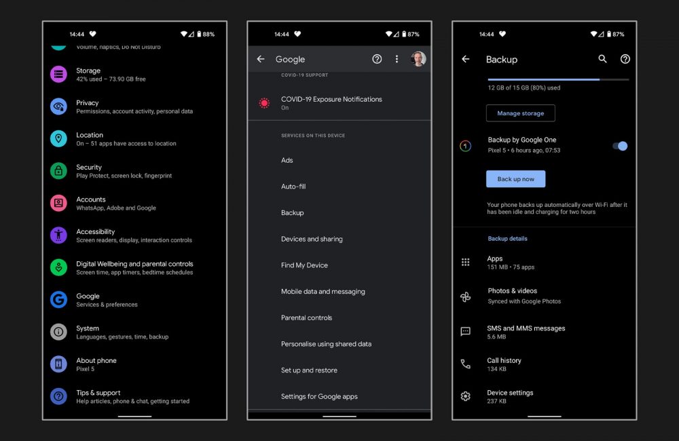Toggle the Backup by Google One switch

click(619, 146)
